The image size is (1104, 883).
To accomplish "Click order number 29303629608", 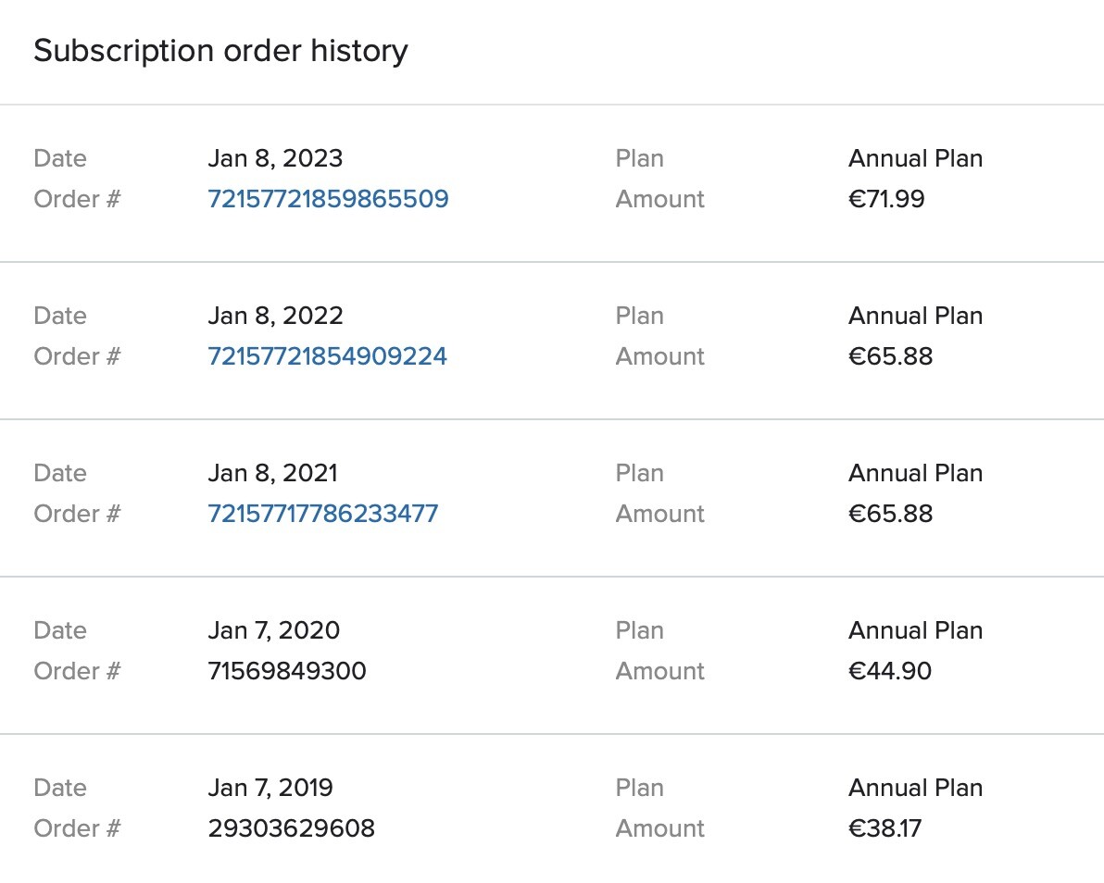I will [291, 828].
